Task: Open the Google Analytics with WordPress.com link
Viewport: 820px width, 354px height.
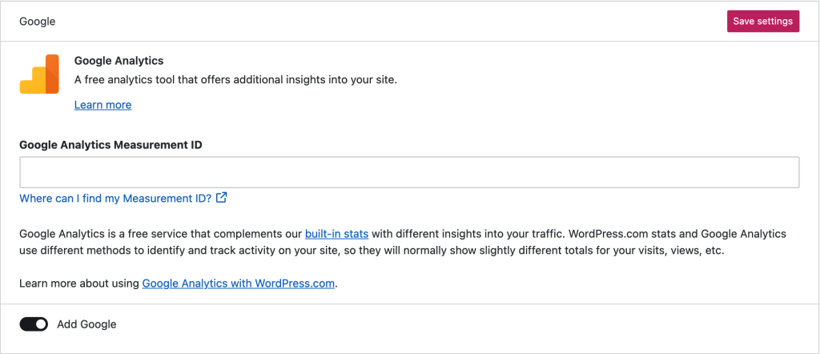Action: coord(238,284)
